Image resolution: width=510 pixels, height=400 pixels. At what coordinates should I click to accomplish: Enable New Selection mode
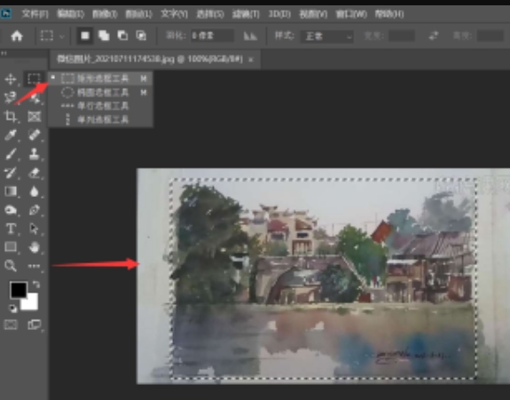coord(85,35)
